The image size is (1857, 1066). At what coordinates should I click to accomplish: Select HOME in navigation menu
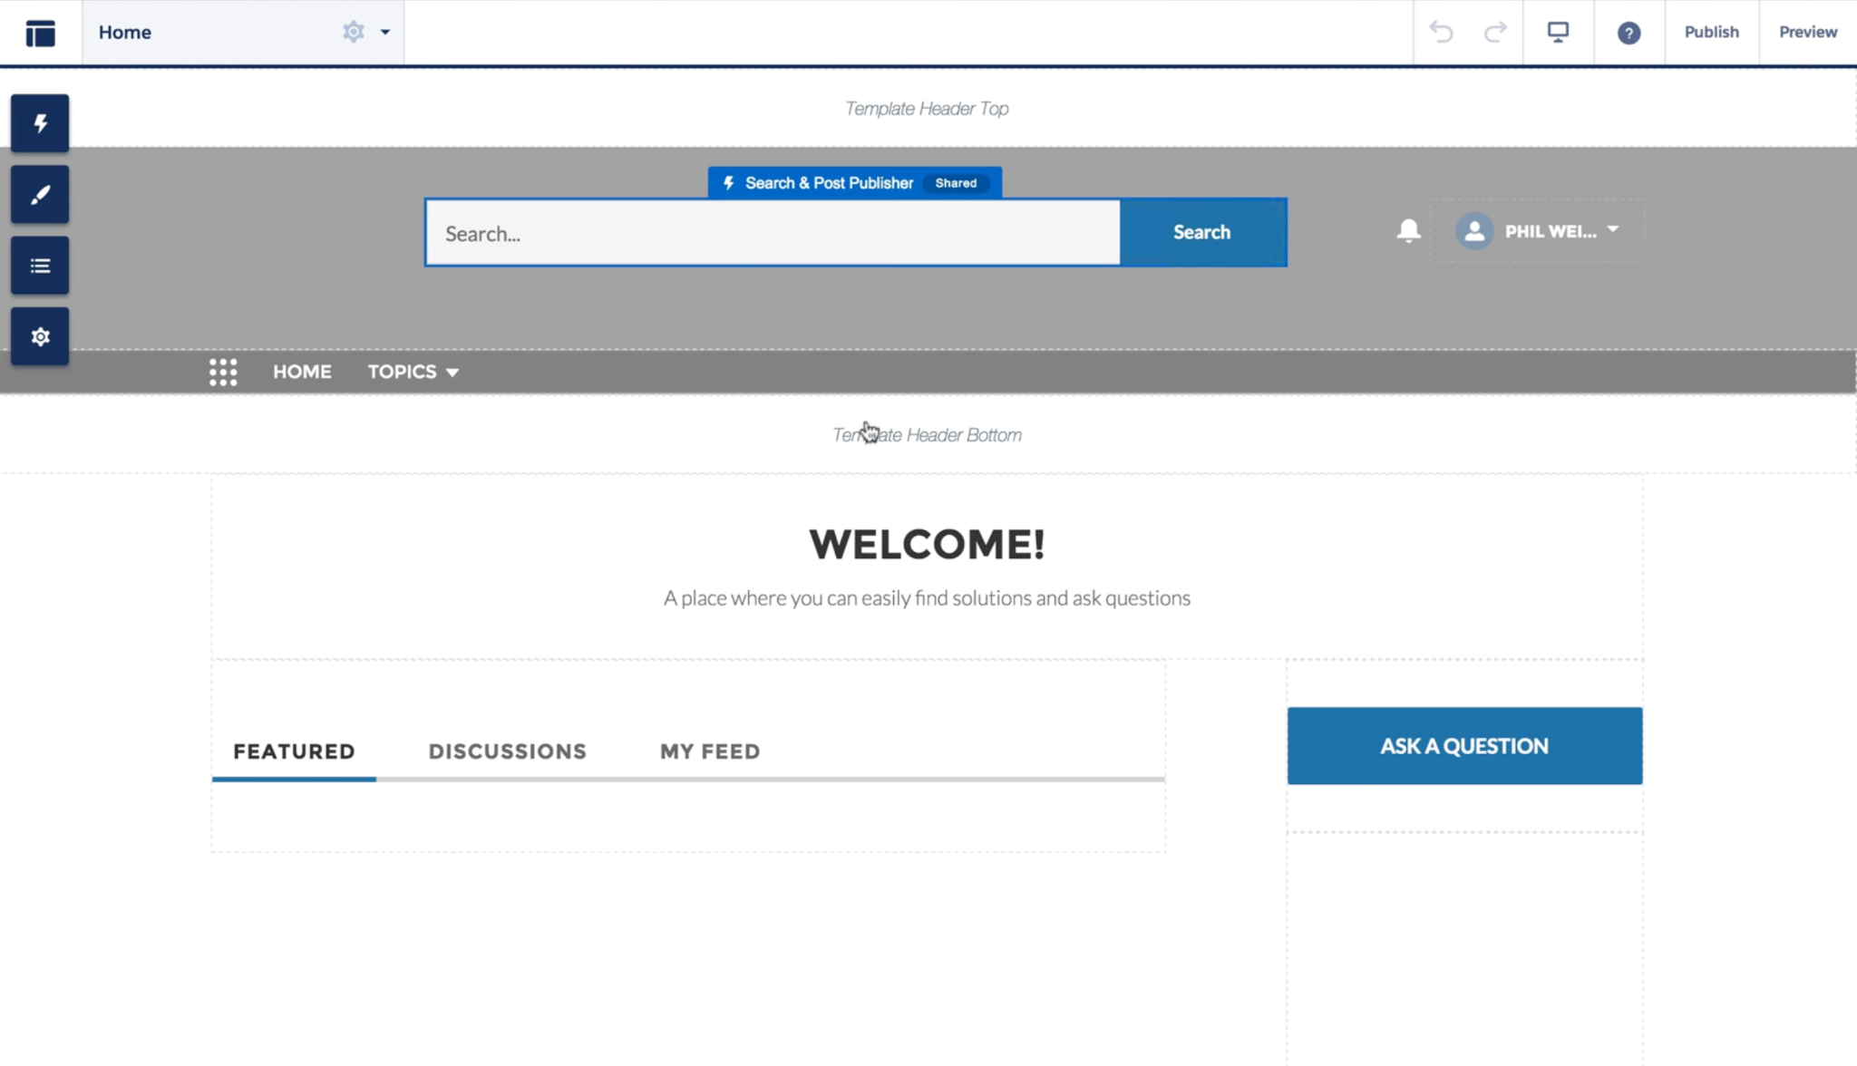[302, 372]
